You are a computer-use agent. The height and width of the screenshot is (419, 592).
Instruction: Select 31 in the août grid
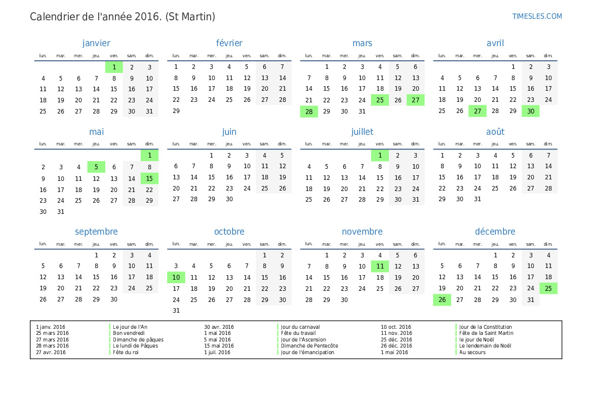[477, 199]
